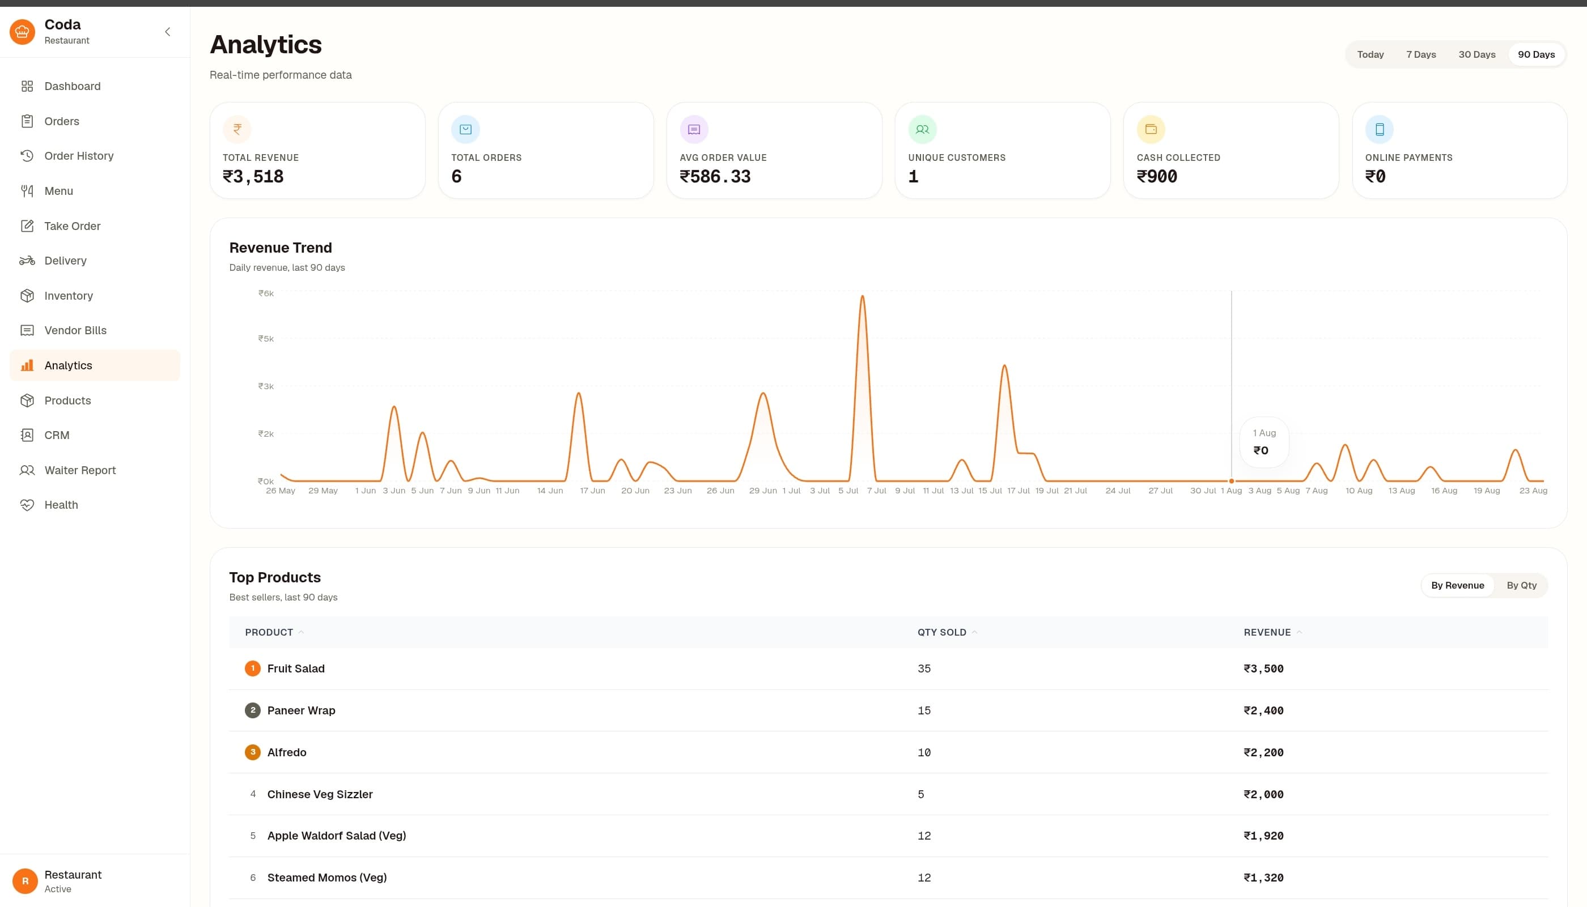This screenshot has width=1587, height=907.
Task: Sort the table by the PRODUCT column
Action: click(x=274, y=632)
